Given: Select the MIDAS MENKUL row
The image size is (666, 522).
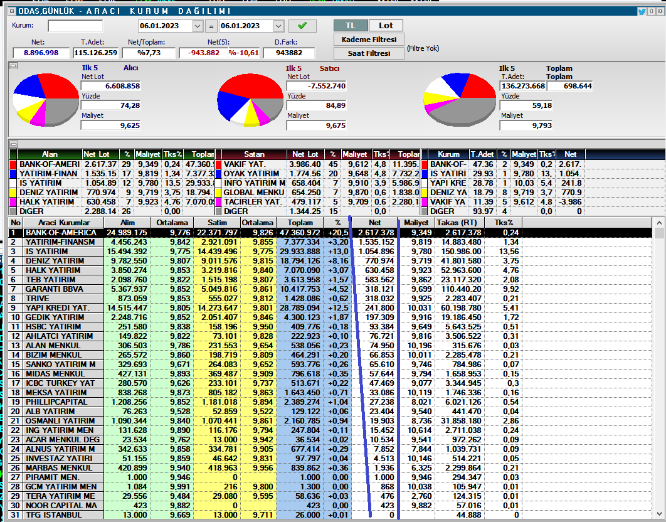Looking at the screenshot, I should (330, 374).
